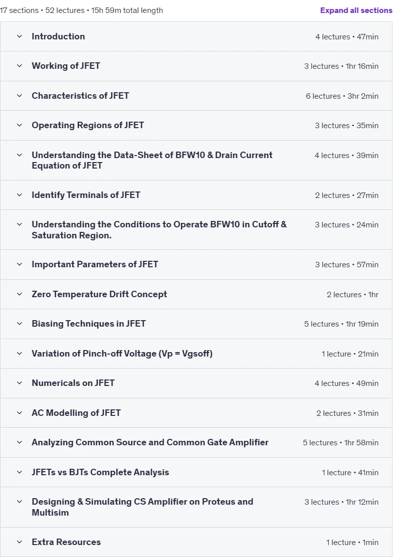Expand Operating Regions of JFET chevron

pos(19,125)
